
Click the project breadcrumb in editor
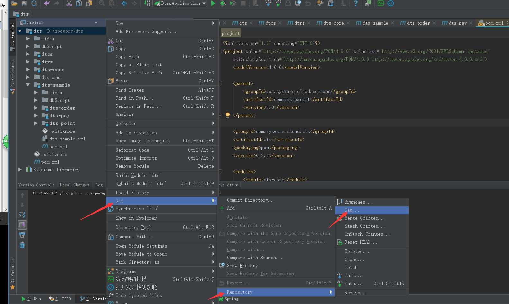tap(231, 33)
